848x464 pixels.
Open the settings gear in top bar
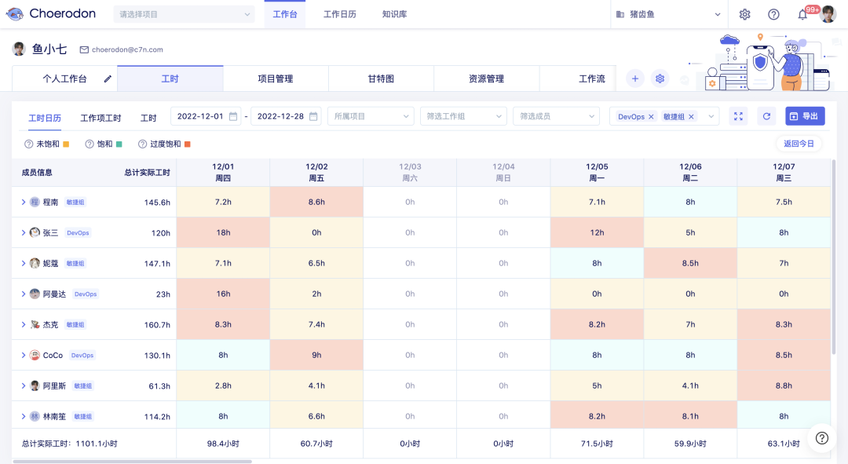click(744, 14)
